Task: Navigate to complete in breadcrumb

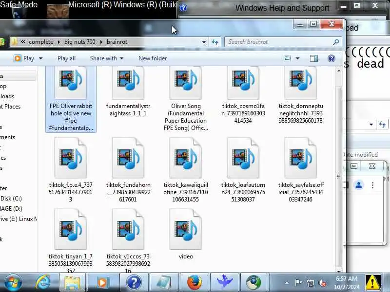Action: tap(41, 42)
